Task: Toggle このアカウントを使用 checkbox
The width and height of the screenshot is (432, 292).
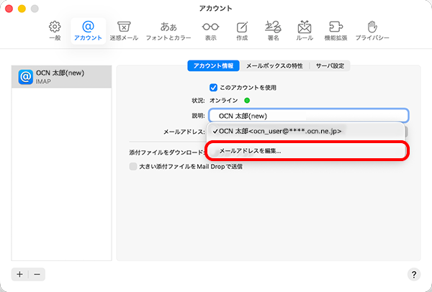Action: pos(213,87)
